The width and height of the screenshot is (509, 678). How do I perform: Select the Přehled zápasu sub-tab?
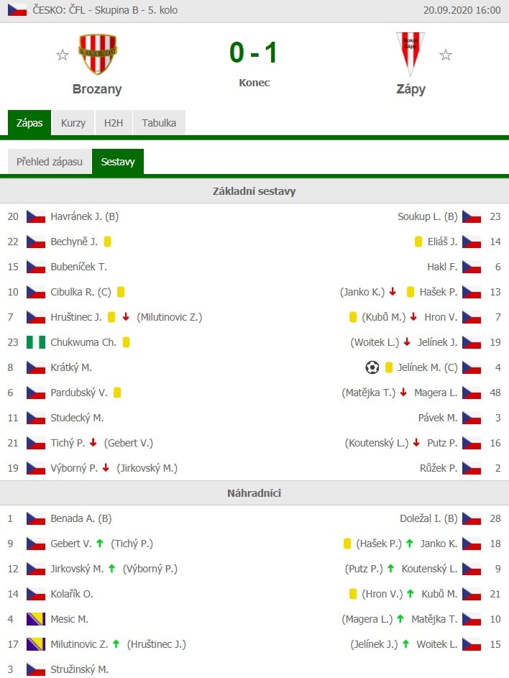click(x=50, y=162)
